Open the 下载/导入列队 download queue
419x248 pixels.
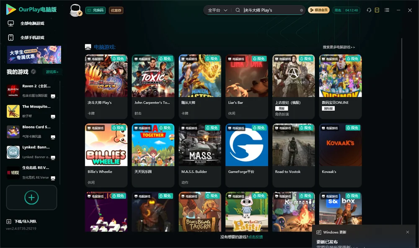pyautogui.click(x=21, y=221)
